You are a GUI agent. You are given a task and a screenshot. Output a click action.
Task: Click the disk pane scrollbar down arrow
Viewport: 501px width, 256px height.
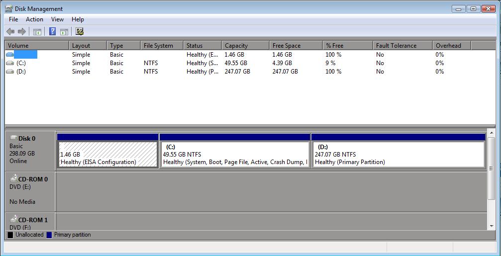[492, 226]
